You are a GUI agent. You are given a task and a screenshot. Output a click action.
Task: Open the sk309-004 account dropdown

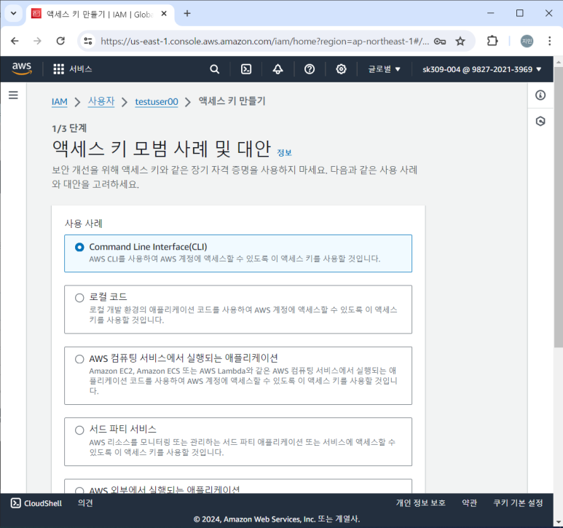point(482,69)
